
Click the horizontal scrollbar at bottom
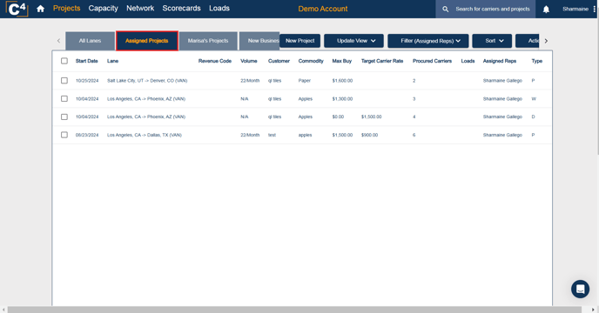coord(294,310)
